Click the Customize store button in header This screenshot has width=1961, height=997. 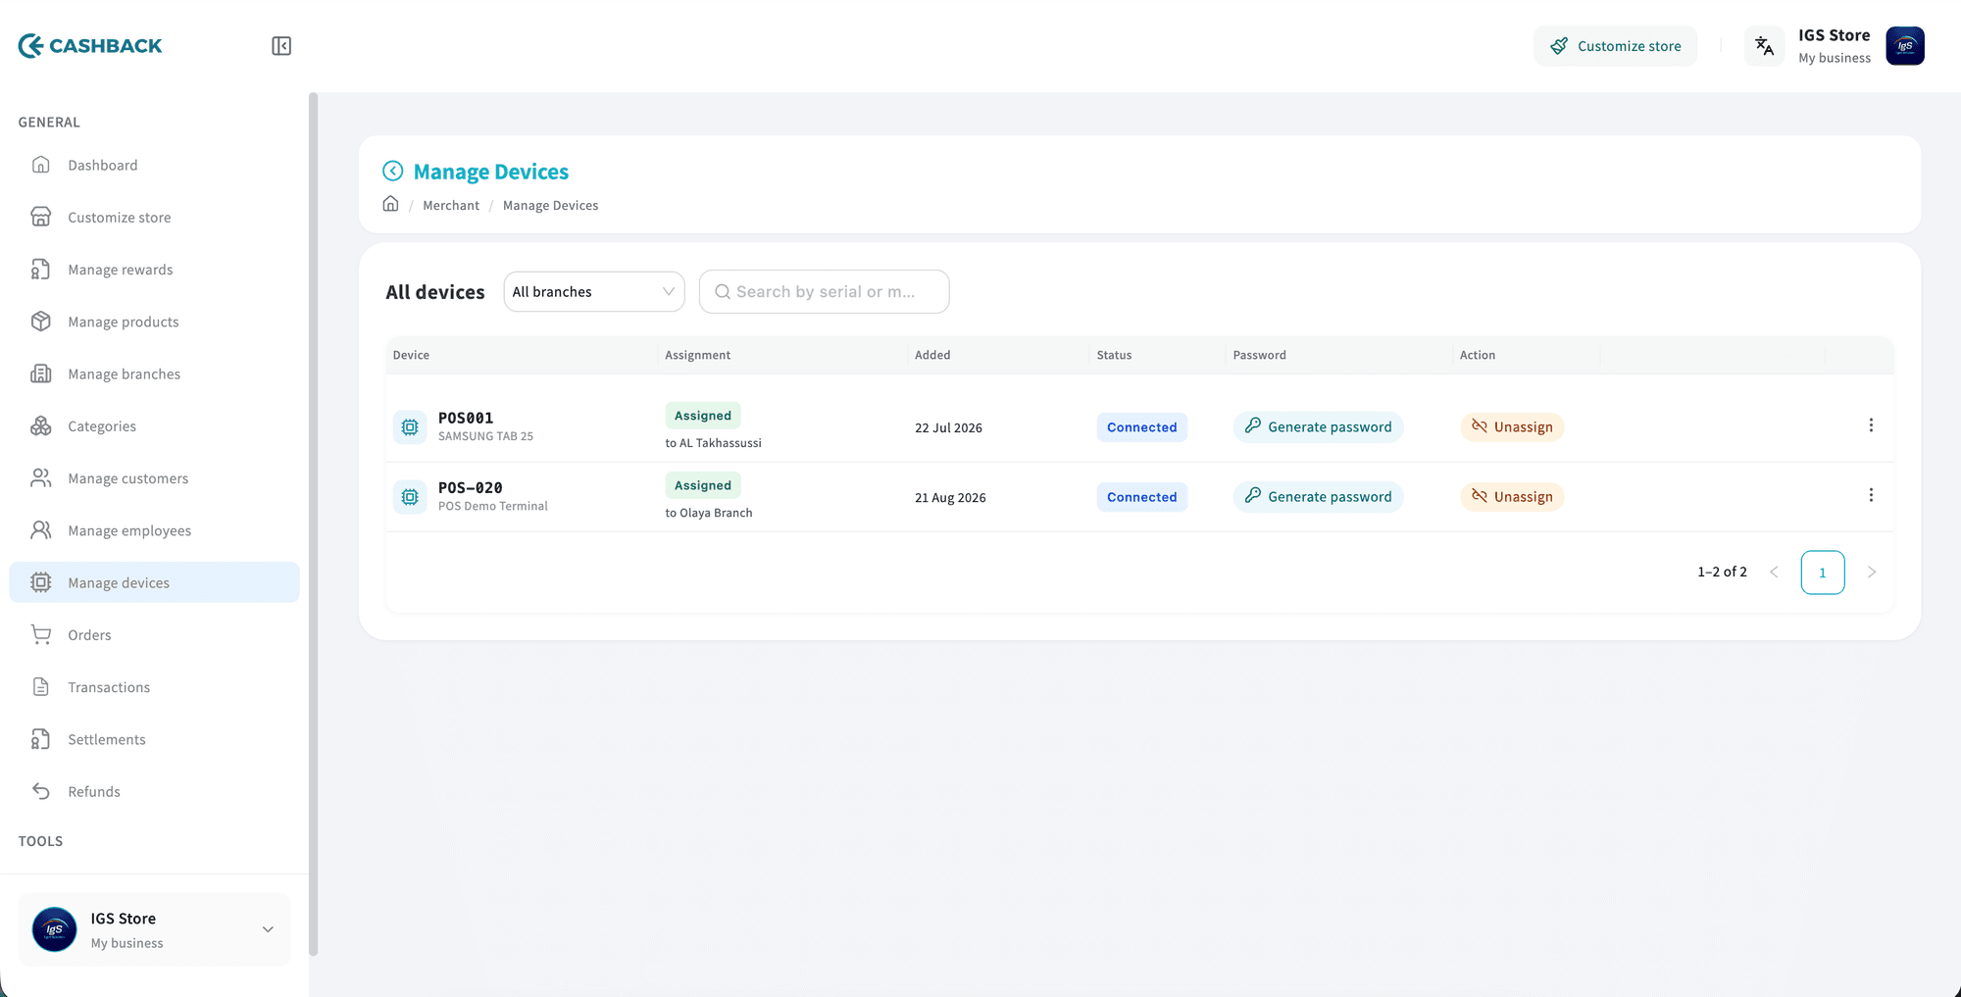point(1615,46)
